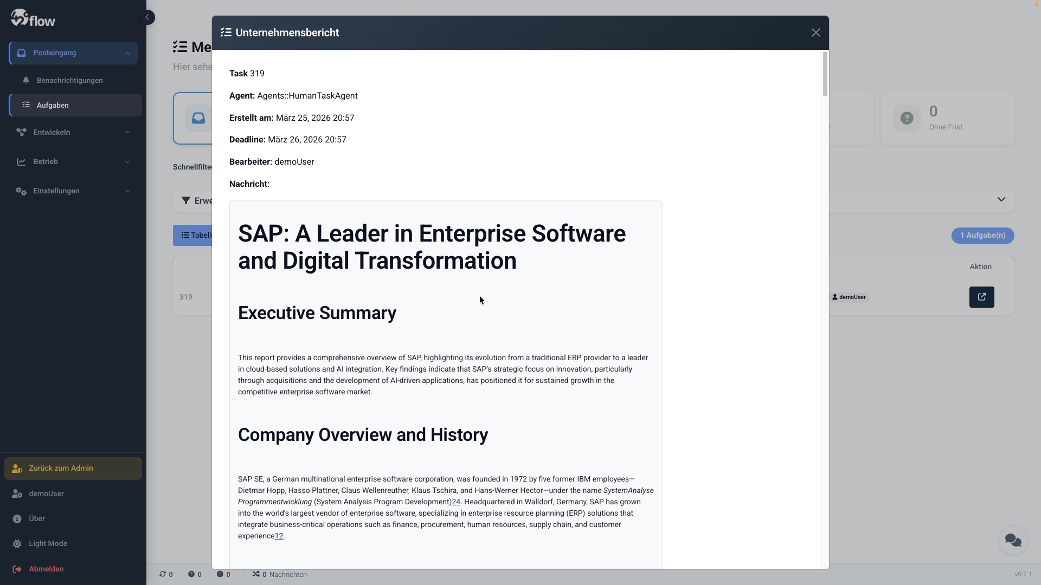1041x585 pixels.
Task: Expand the filter panel chevron
Action: (x=1001, y=200)
